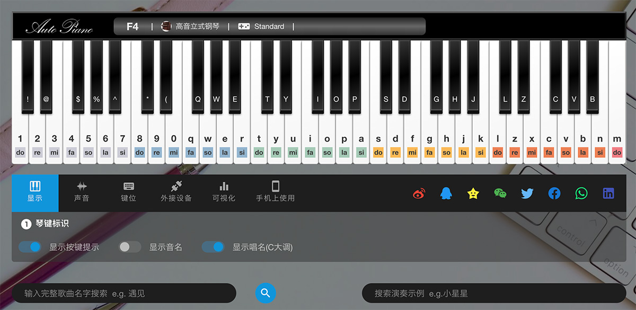
Task: Play the last white key m
Action: (x=617, y=139)
